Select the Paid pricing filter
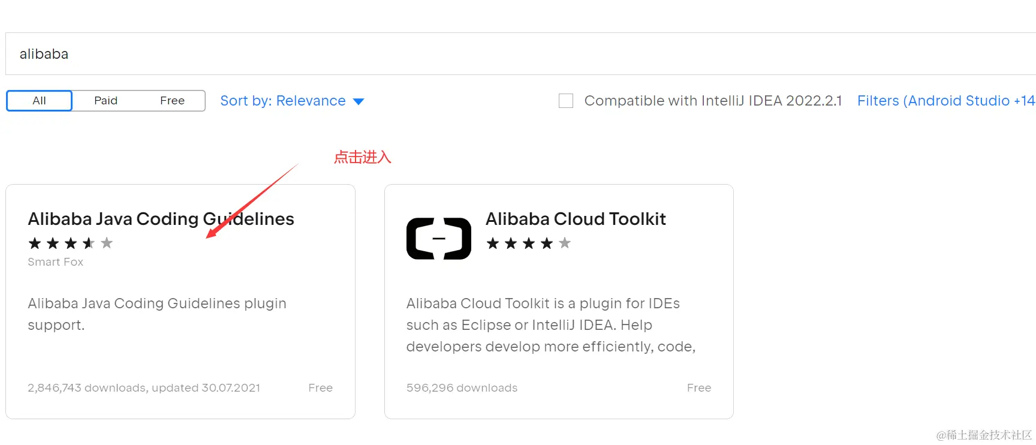The width and height of the screenshot is (1036, 445). point(106,101)
